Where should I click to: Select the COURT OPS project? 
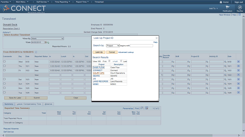(98, 73)
